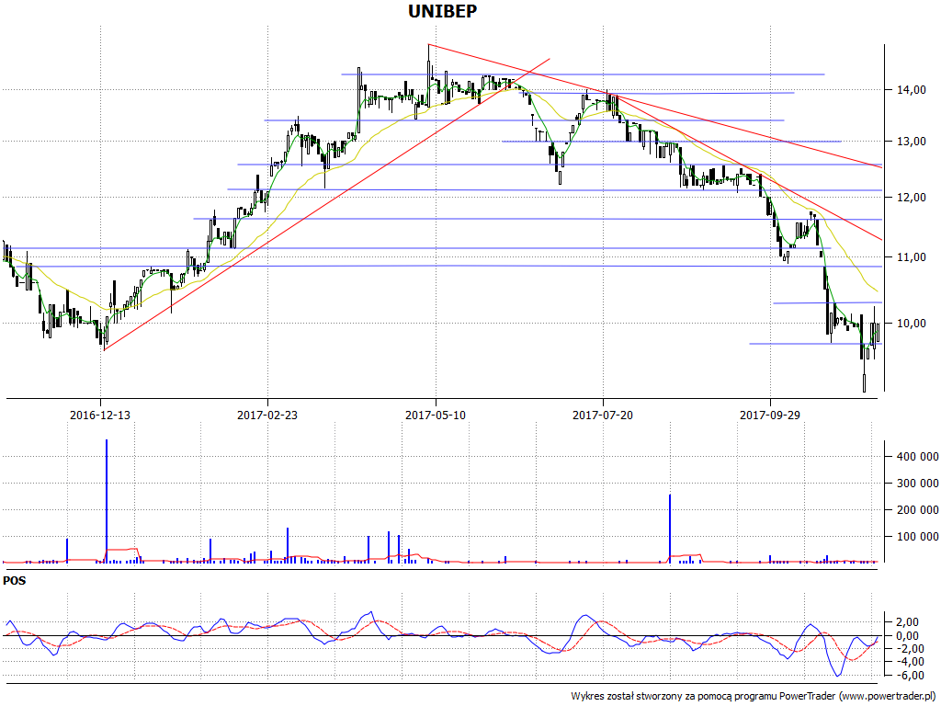This screenshot has width=941, height=706.
Task: Select the 2017-09-29 date label
Action: pos(770,415)
